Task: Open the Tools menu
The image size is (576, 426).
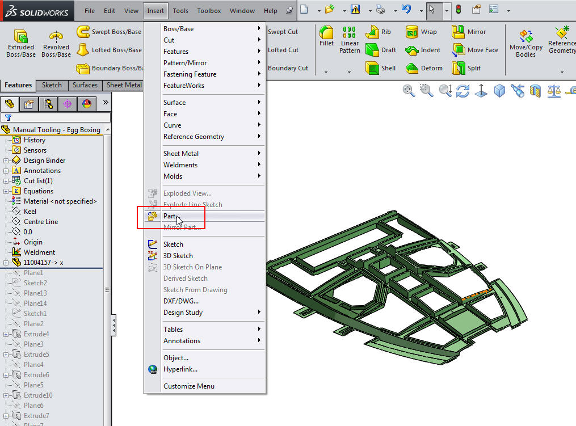Action: click(x=180, y=11)
